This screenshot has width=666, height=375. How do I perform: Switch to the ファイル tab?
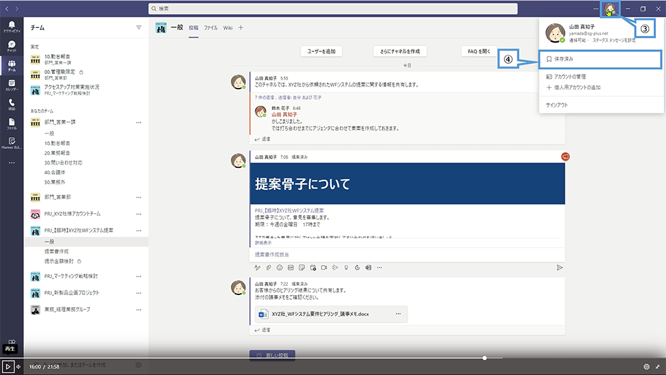(x=210, y=28)
